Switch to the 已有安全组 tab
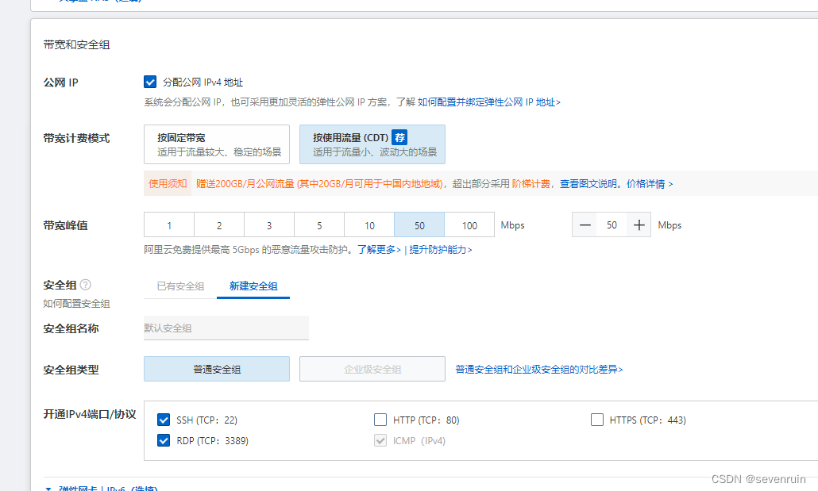Viewport: 818px width, 491px height. 180,286
